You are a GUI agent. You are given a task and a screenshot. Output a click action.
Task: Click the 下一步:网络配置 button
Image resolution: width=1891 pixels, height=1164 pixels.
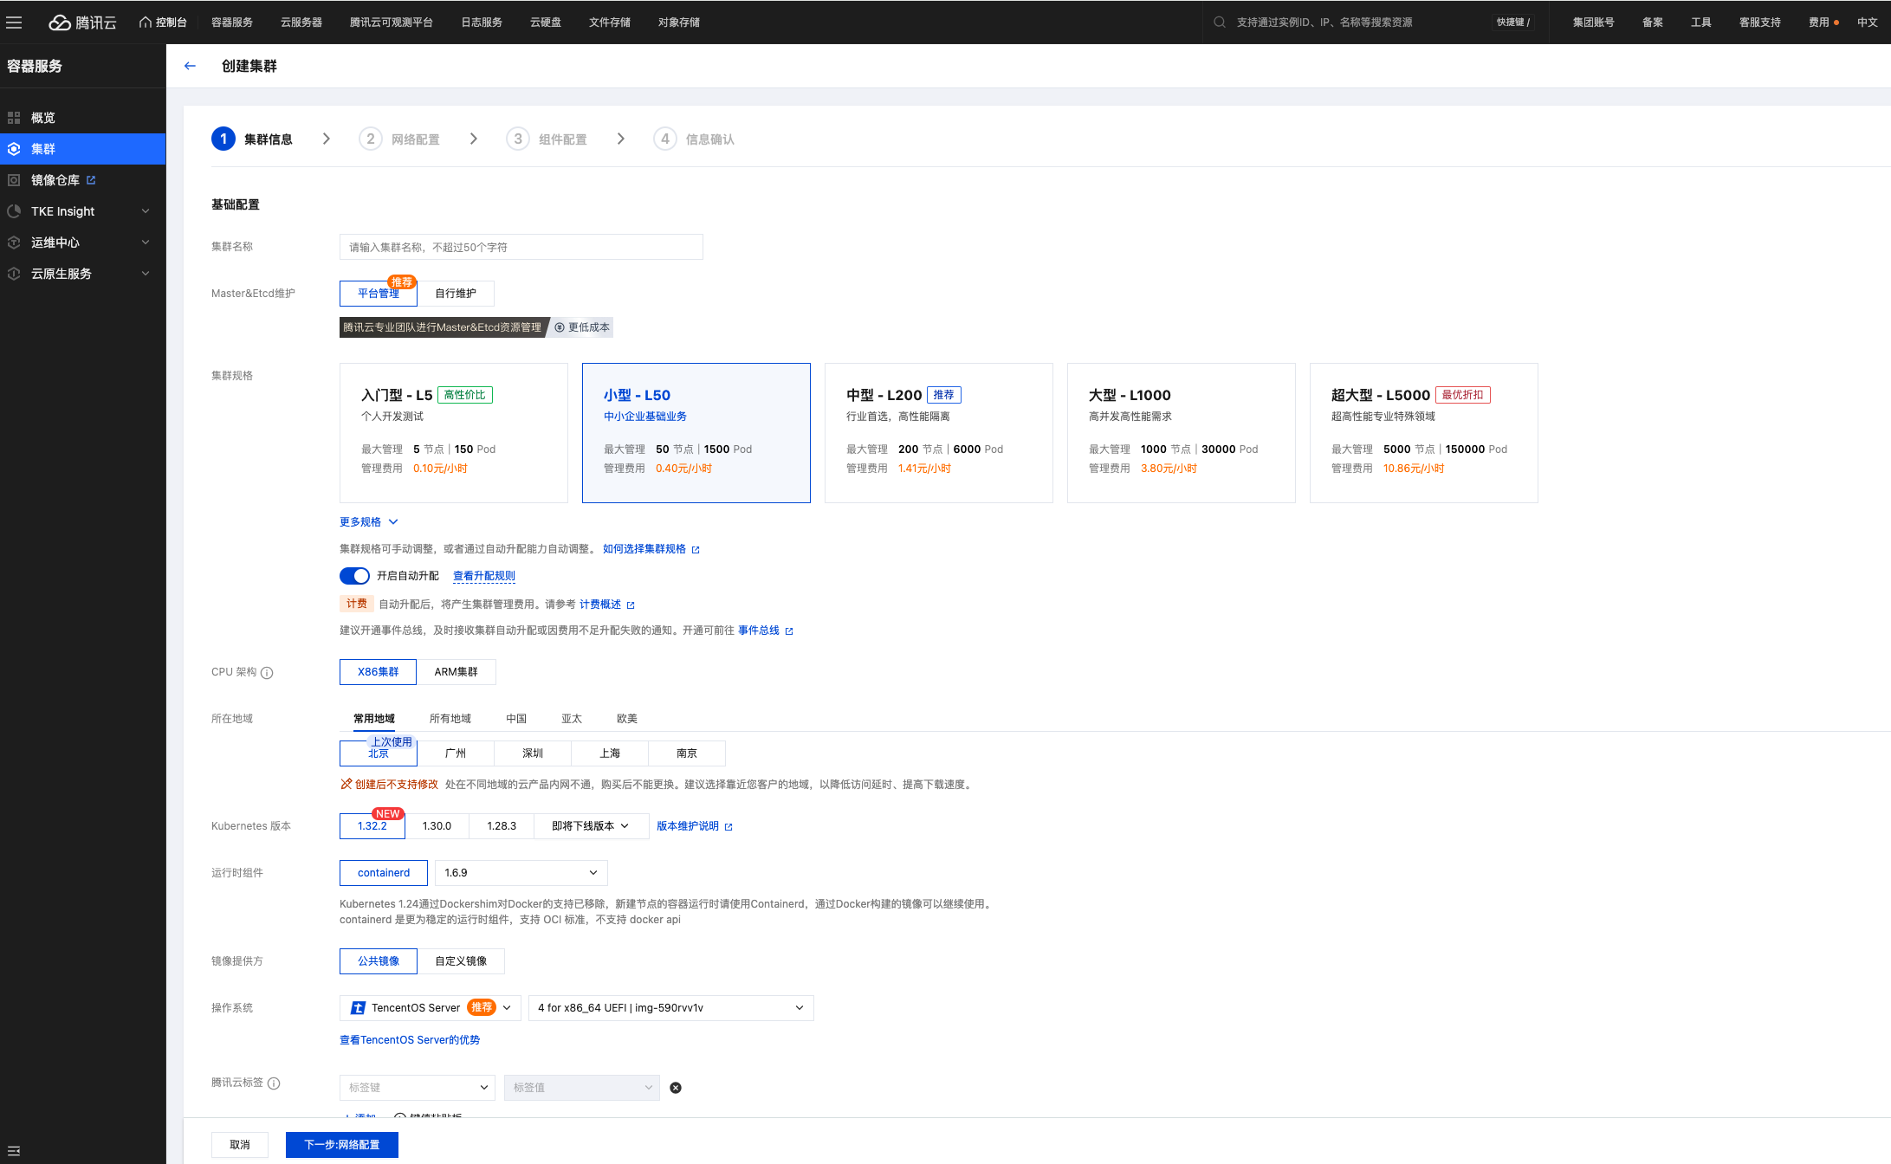(x=342, y=1145)
